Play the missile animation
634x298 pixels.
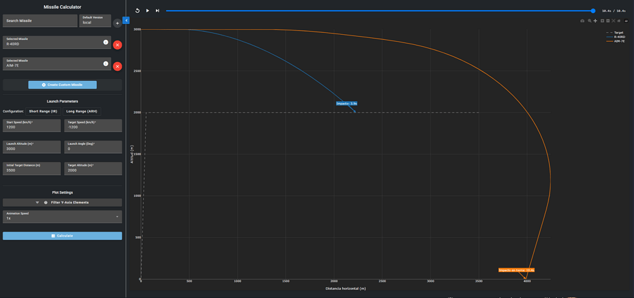pos(148,11)
